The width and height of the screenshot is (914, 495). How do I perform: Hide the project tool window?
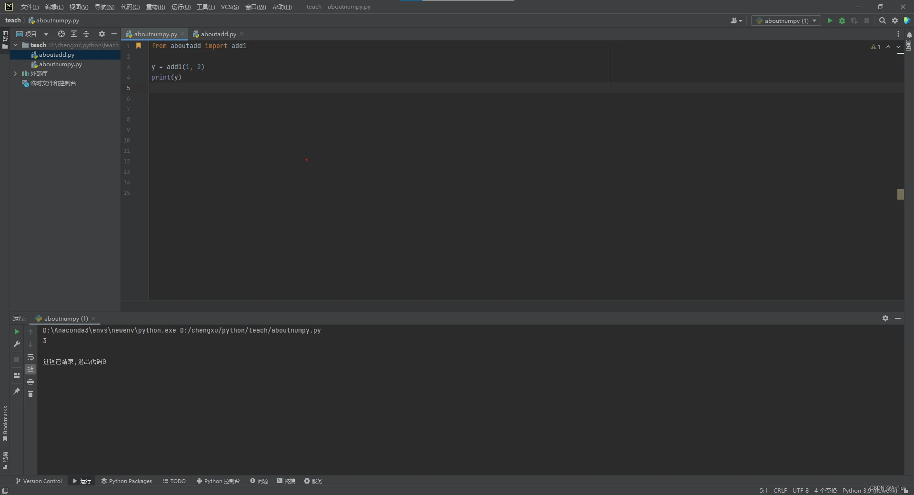pyautogui.click(x=114, y=34)
